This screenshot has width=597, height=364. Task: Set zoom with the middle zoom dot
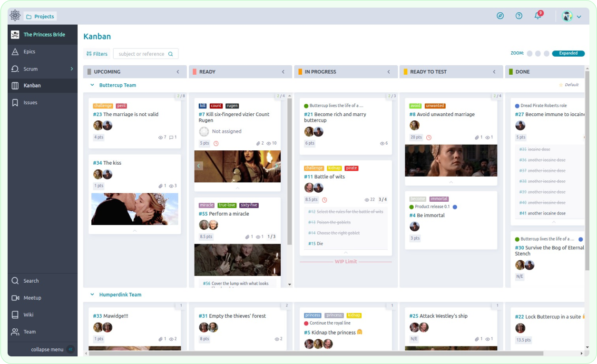point(539,54)
